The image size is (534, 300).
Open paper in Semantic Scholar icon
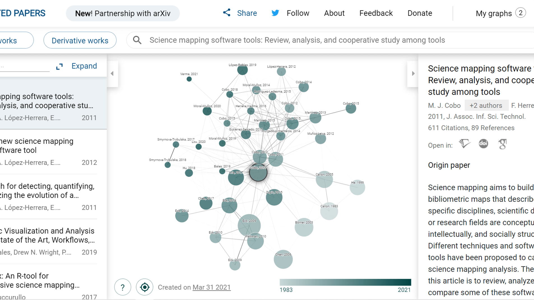465,144
